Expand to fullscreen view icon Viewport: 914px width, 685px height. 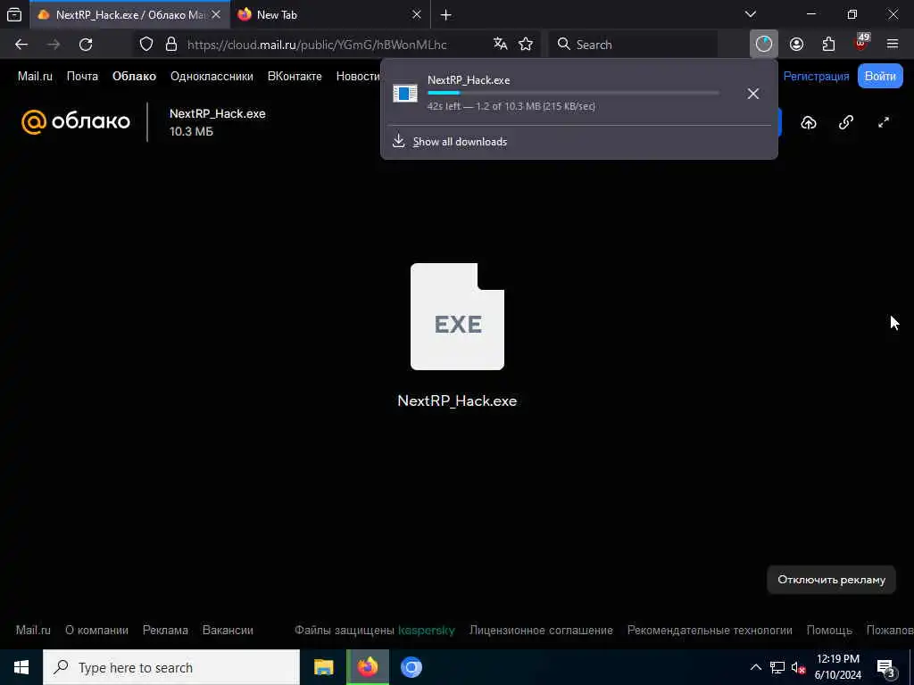(884, 122)
